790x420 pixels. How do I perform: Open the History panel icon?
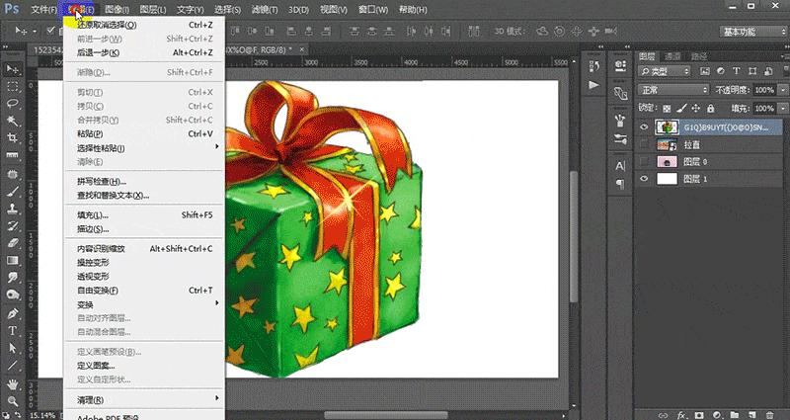tap(594, 66)
